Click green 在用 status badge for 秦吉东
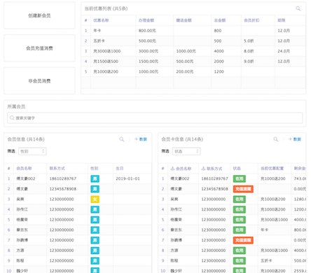311x273 pixels. tap(240, 230)
